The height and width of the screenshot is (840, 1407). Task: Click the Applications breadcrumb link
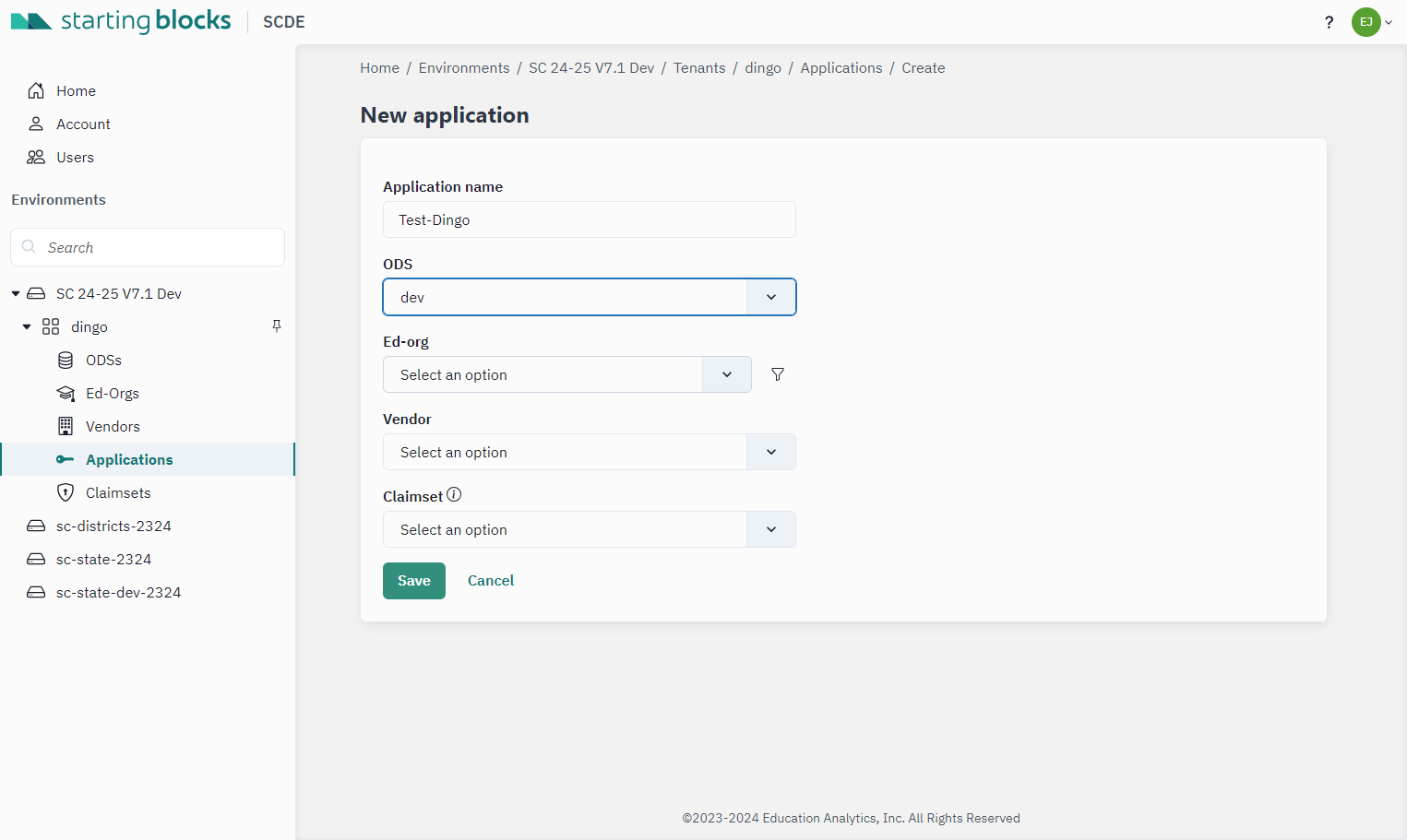tap(841, 67)
